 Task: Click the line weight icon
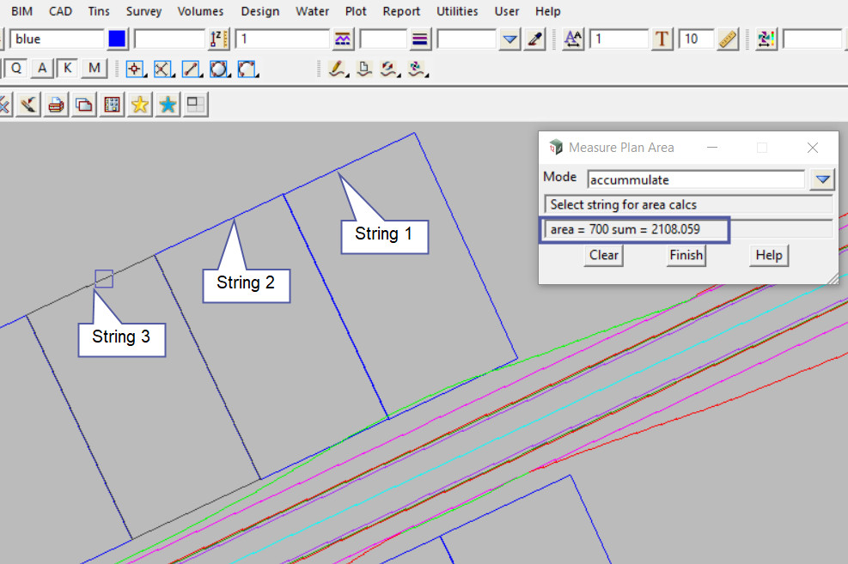(x=420, y=39)
